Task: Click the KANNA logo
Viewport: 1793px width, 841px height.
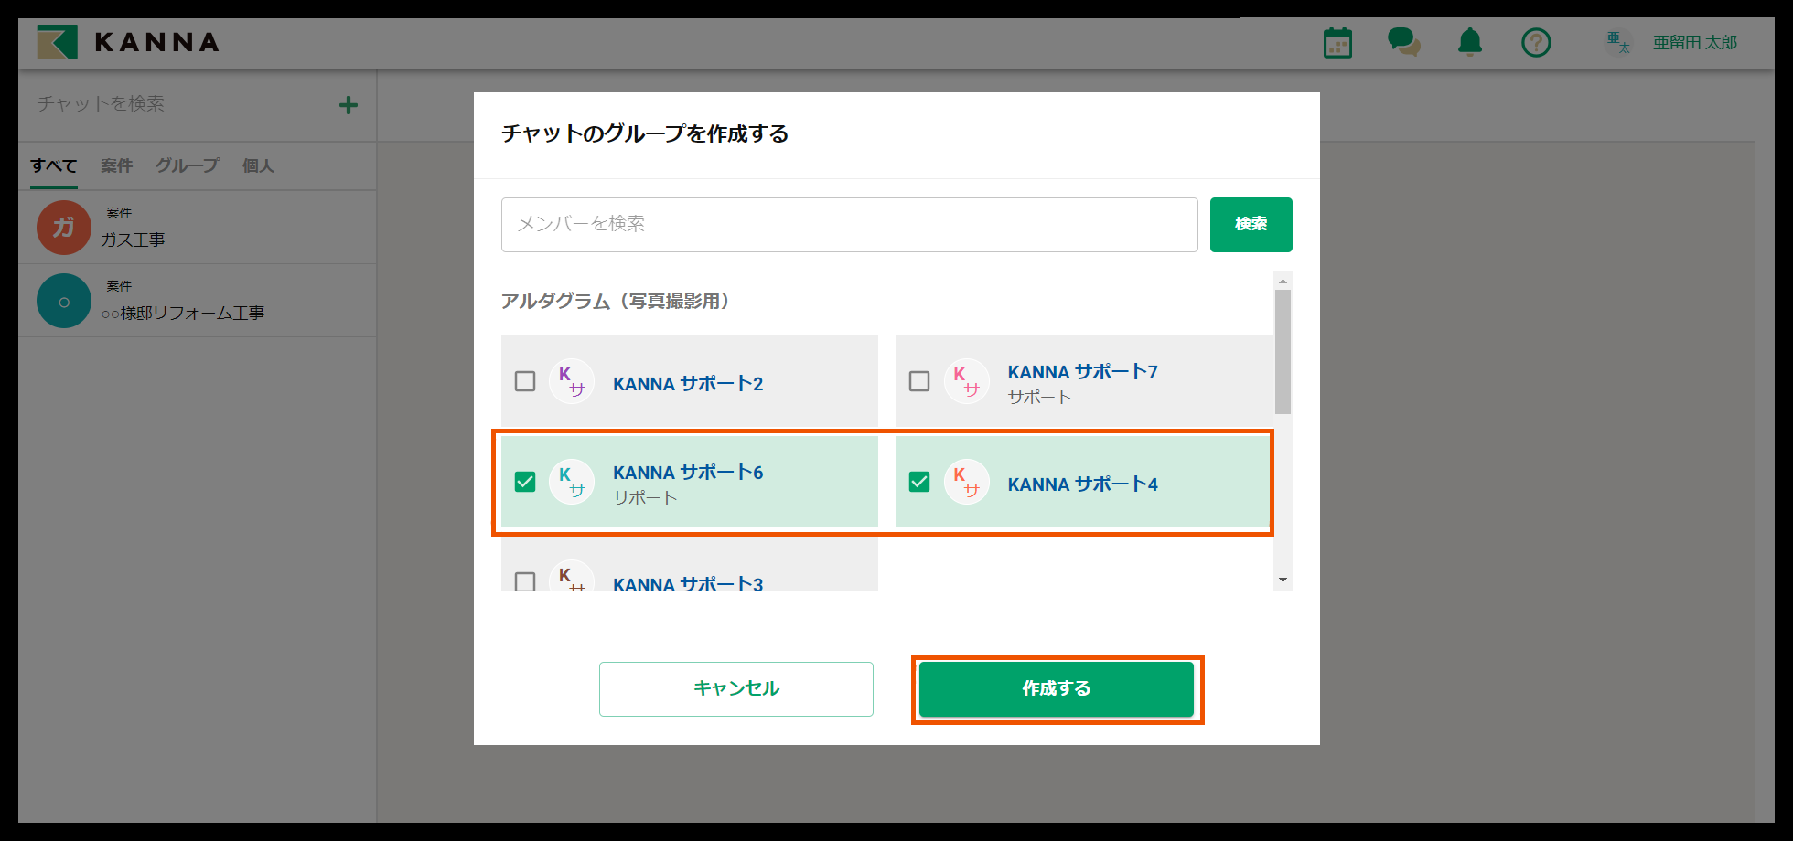Action: point(128,42)
